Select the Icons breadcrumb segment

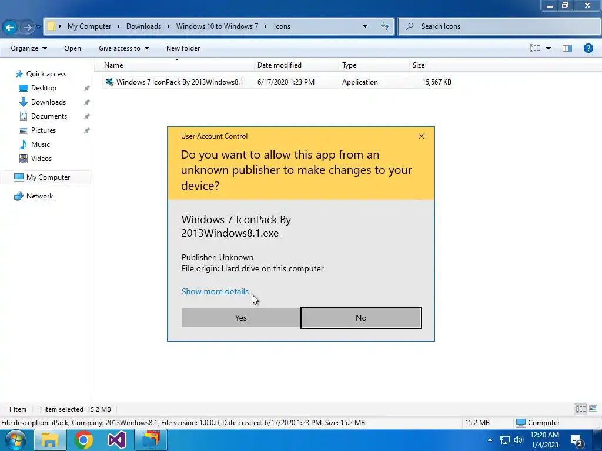click(282, 26)
